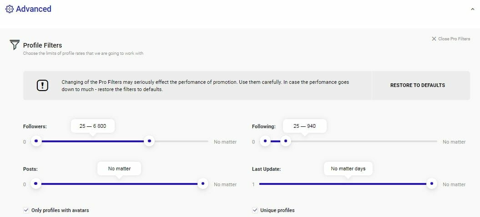This screenshot has width=480, height=217.
Task: Click the Posts slider left handle
Action: click(x=36, y=183)
